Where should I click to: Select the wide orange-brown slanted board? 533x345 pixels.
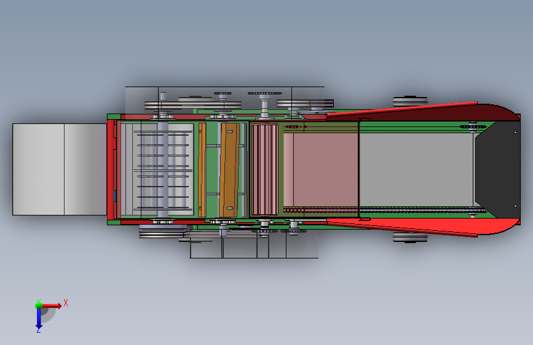pyautogui.click(x=229, y=170)
